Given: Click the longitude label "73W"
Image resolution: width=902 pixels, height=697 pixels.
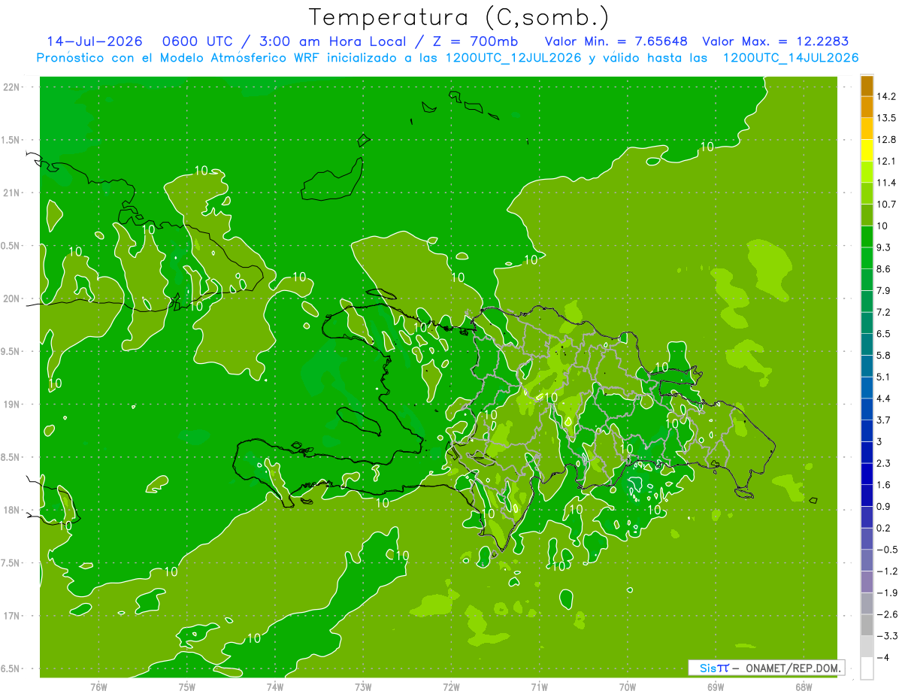Looking at the screenshot, I should [363, 687].
